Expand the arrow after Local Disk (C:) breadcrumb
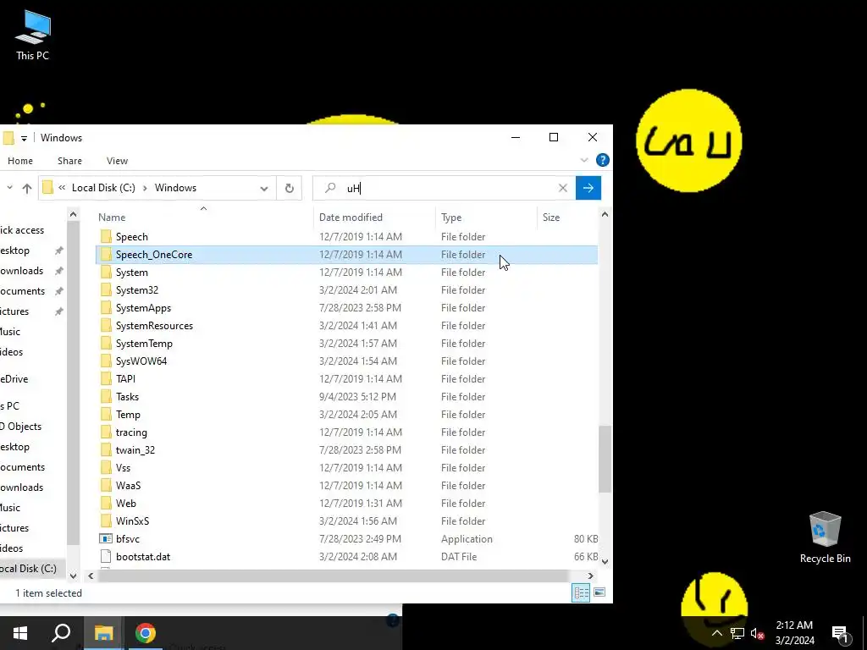Image resolution: width=867 pixels, height=650 pixels. 145,188
